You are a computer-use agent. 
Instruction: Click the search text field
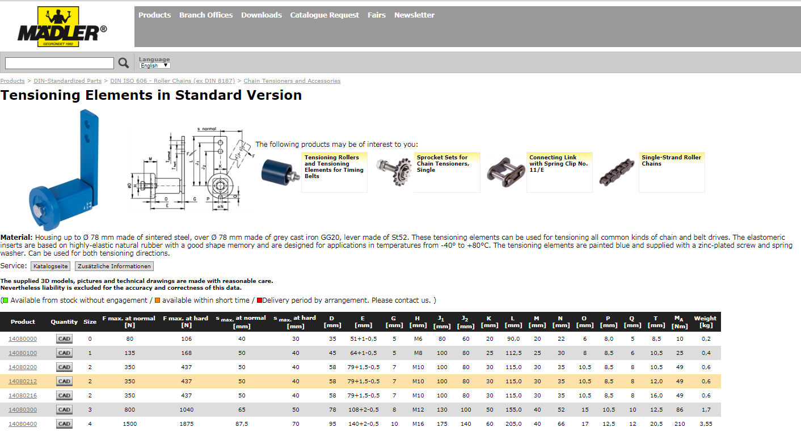point(60,63)
